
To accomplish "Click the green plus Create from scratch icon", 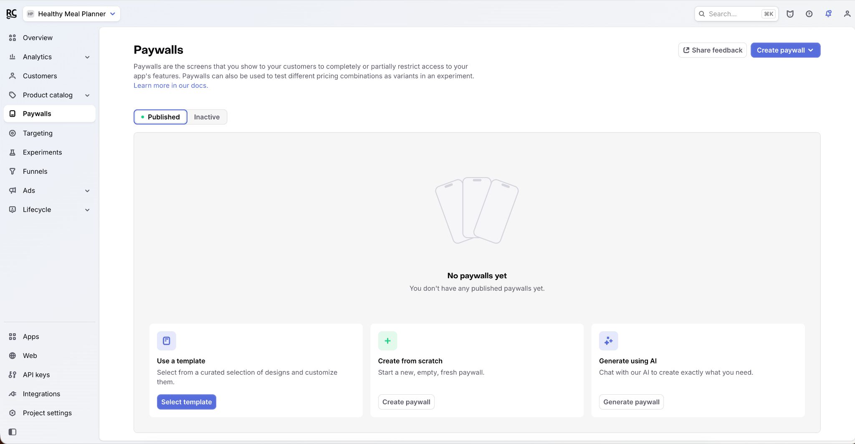I will 387,341.
